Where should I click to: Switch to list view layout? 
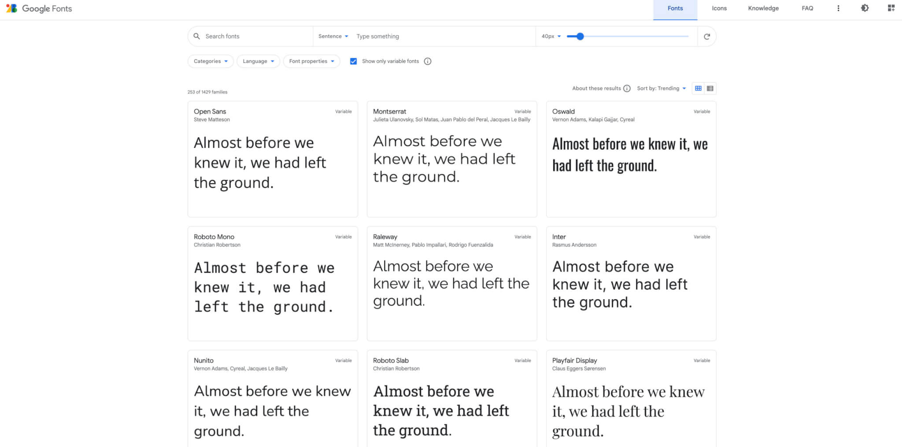tap(710, 88)
